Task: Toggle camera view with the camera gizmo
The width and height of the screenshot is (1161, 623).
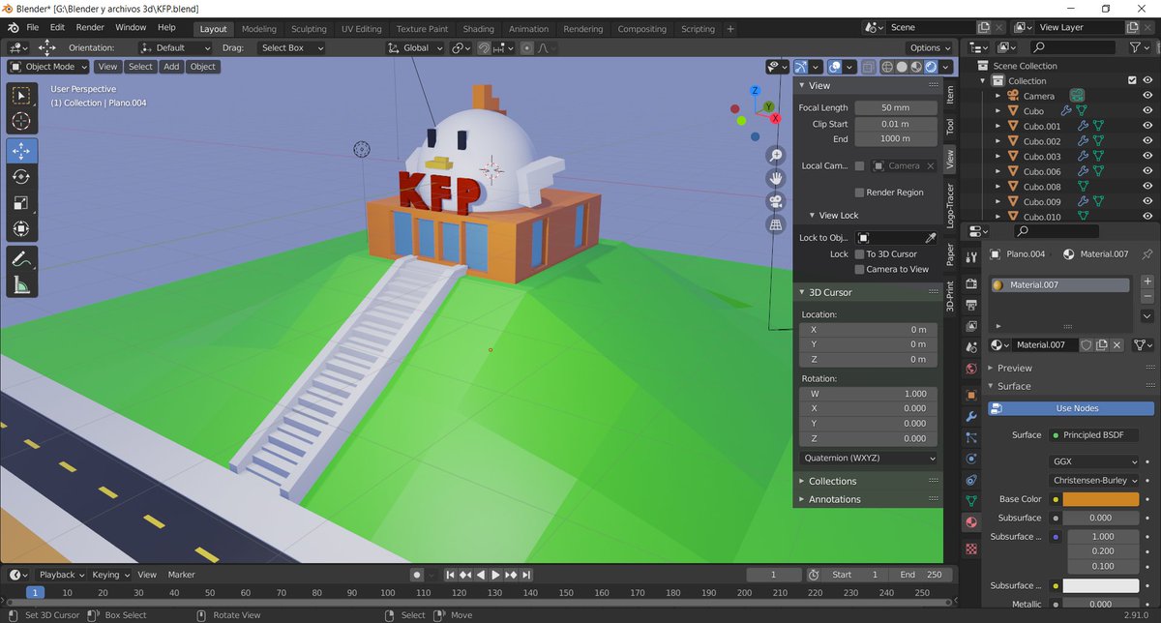Action: [775, 202]
